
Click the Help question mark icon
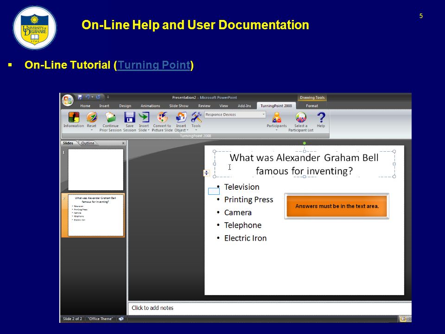pyautogui.click(x=321, y=117)
